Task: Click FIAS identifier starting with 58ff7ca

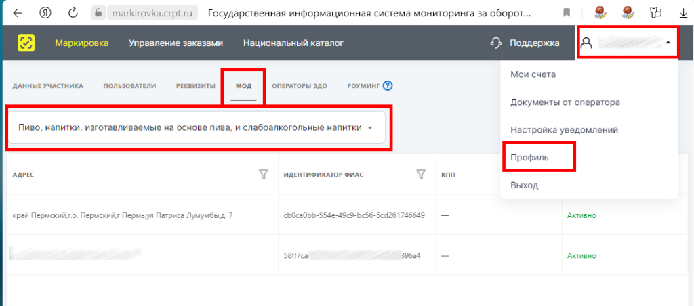Action: click(352, 256)
